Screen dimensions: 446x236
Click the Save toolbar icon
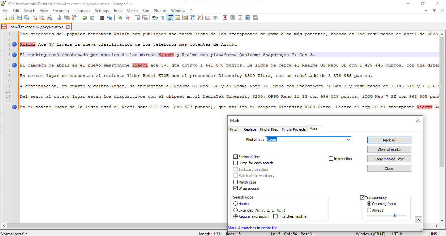19,18
